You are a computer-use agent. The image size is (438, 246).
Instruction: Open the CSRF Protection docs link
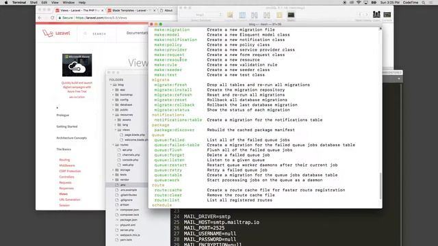click(70, 172)
